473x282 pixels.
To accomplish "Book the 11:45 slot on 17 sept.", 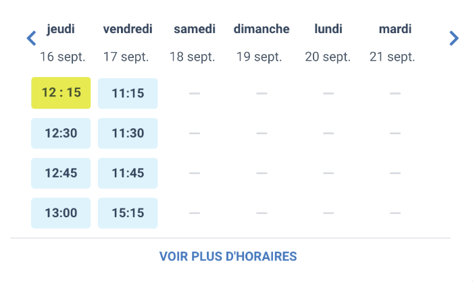I will click(x=128, y=173).
